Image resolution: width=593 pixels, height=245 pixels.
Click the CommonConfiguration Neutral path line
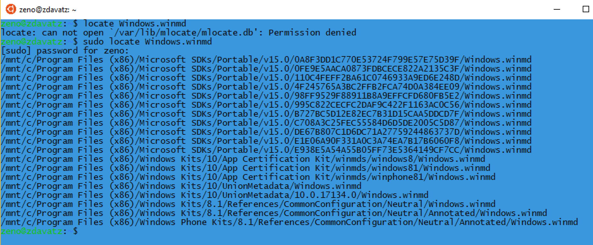[248, 204]
